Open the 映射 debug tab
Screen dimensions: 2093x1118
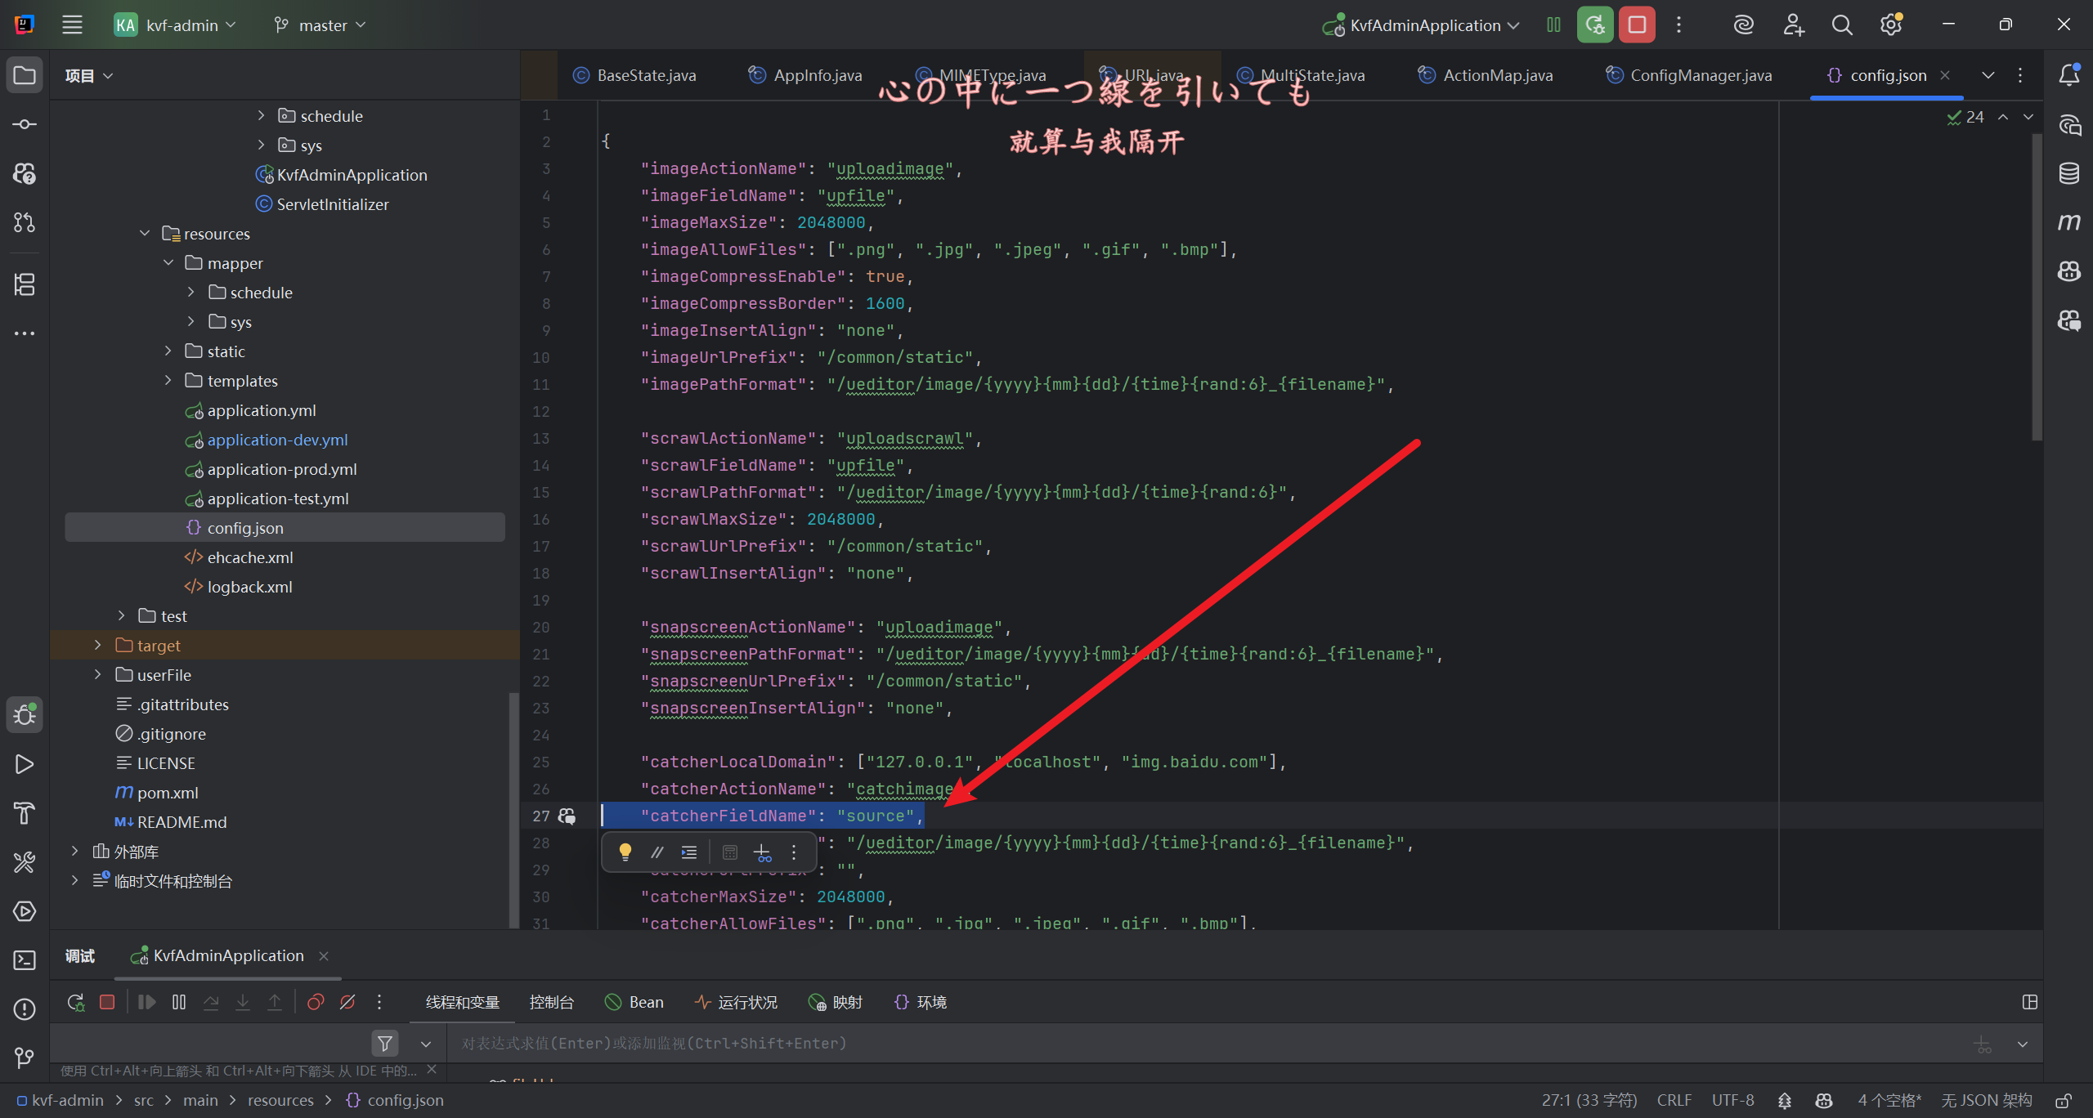click(836, 1002)
